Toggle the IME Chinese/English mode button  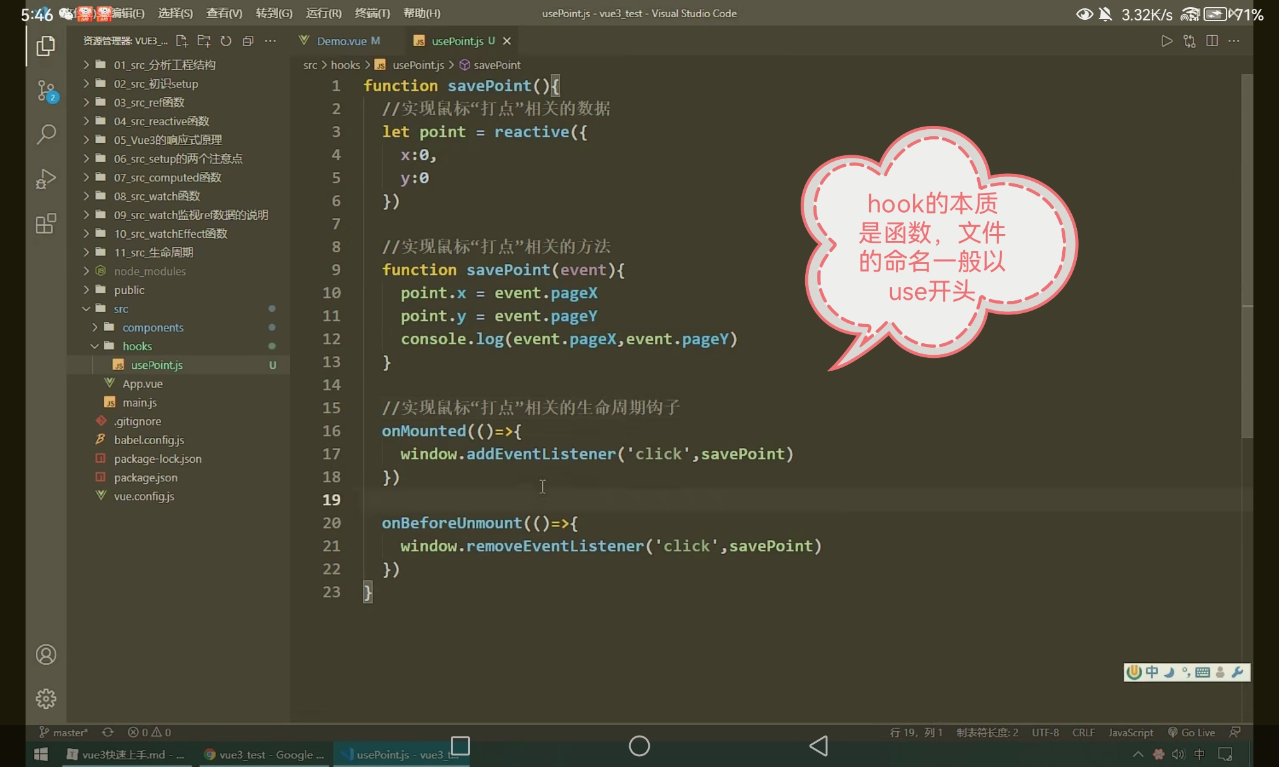(x=1152, y=672)
